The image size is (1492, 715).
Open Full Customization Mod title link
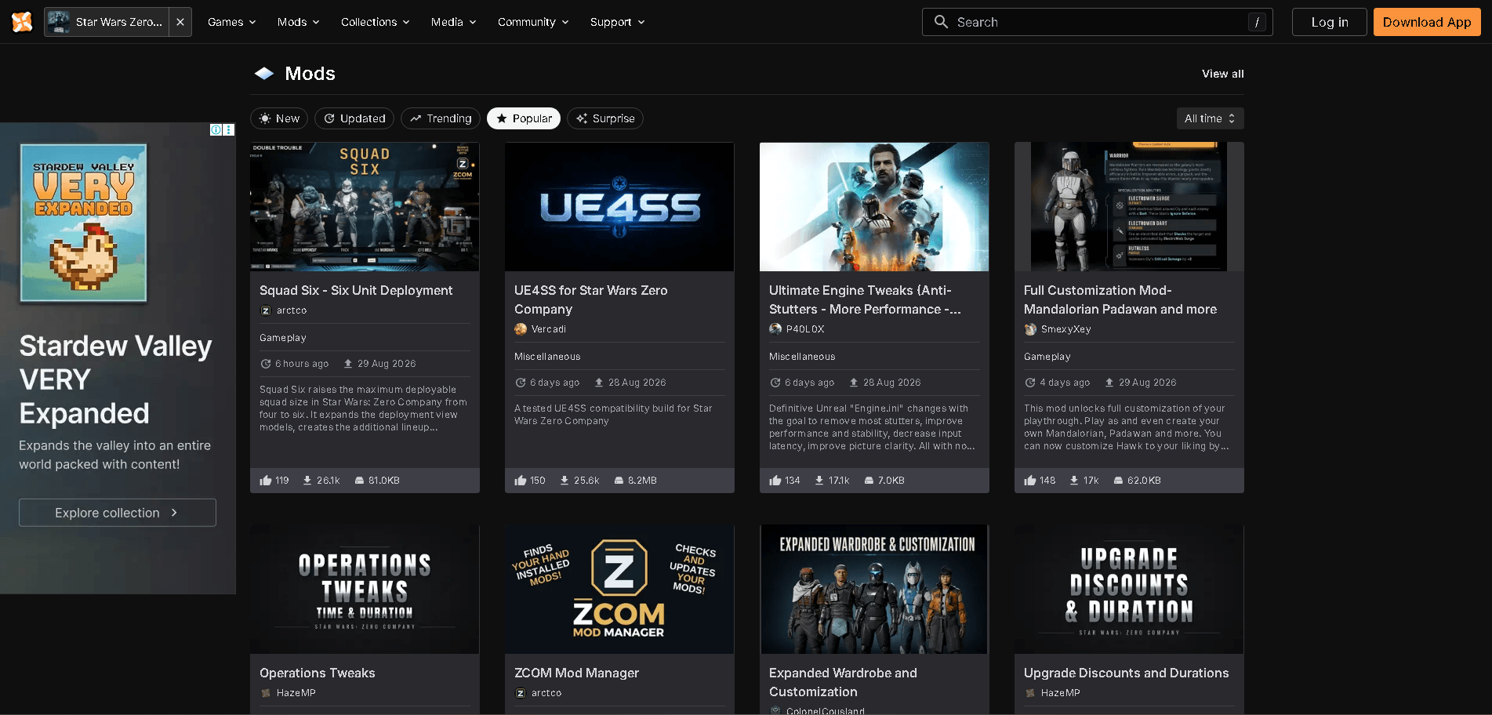(1120, 299)
